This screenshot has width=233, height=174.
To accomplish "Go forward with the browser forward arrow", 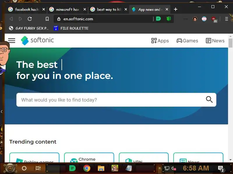I will pyautogui.click(x=20, y=19).
